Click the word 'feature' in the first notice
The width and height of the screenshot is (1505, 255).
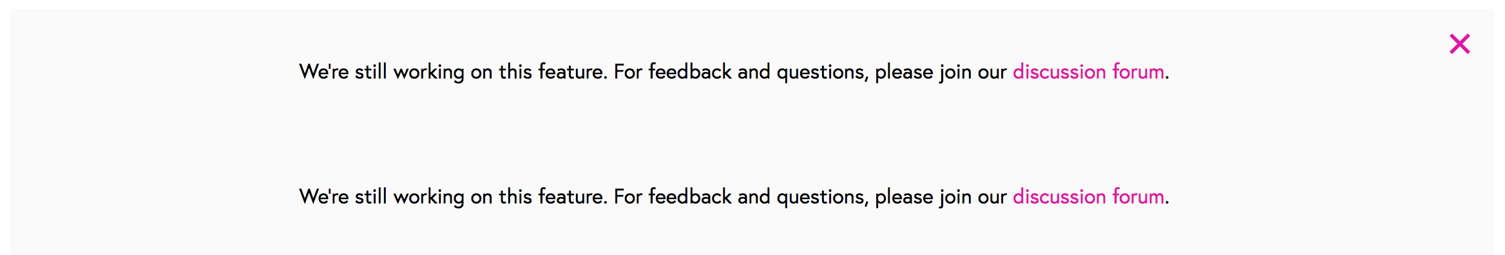571,71
